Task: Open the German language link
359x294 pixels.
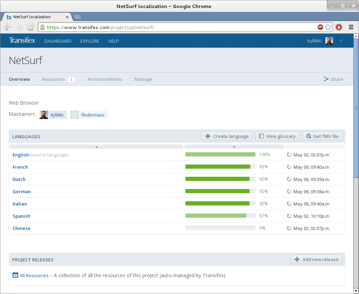Action: tap(22, 192)
